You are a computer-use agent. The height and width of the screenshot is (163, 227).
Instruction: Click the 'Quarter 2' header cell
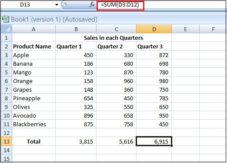click(116, 46)
